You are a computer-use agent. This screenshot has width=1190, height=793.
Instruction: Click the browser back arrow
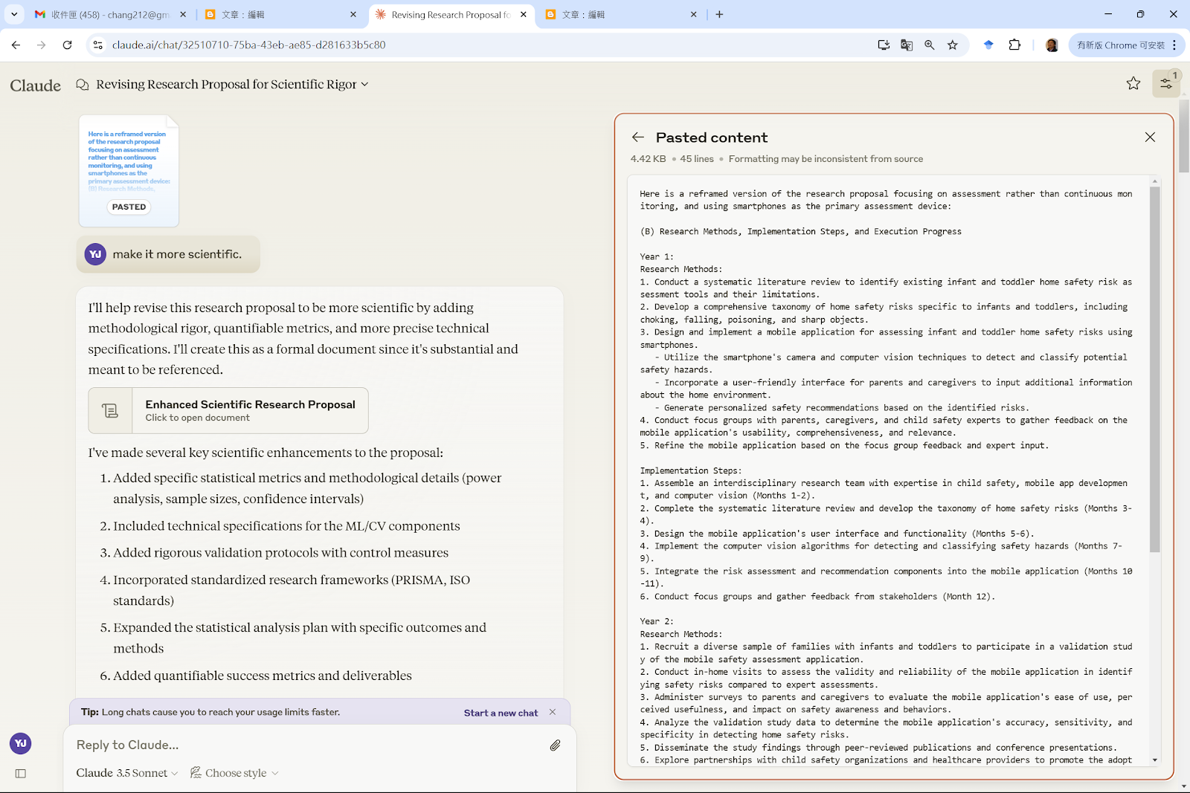pos(16,45)
